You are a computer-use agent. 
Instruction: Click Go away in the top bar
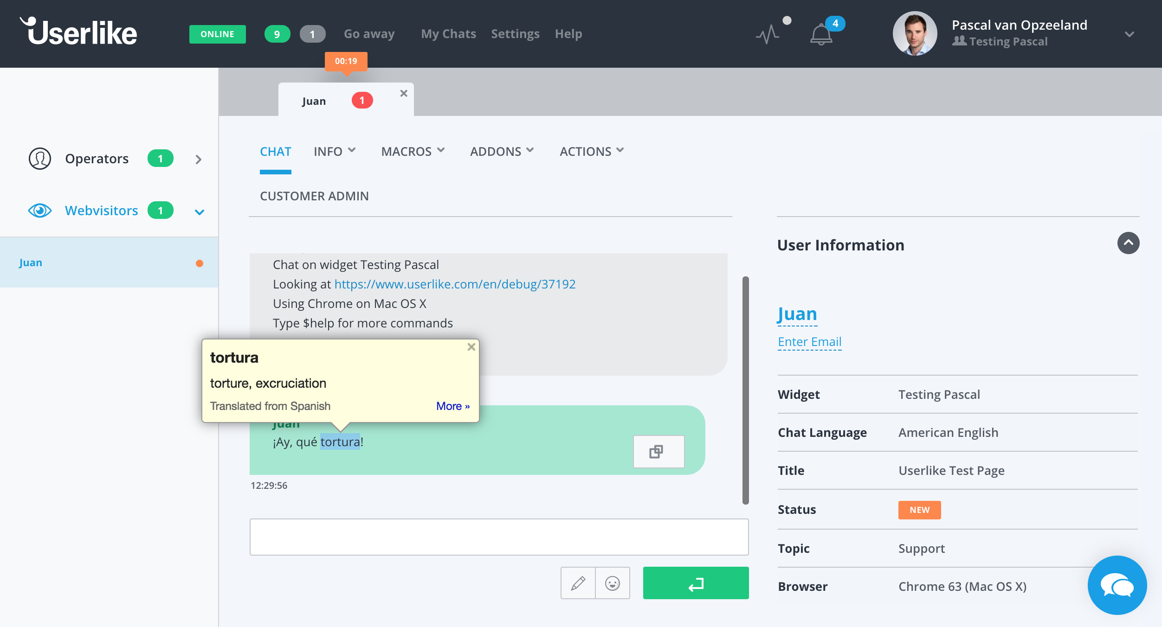(x=369, y=34)
